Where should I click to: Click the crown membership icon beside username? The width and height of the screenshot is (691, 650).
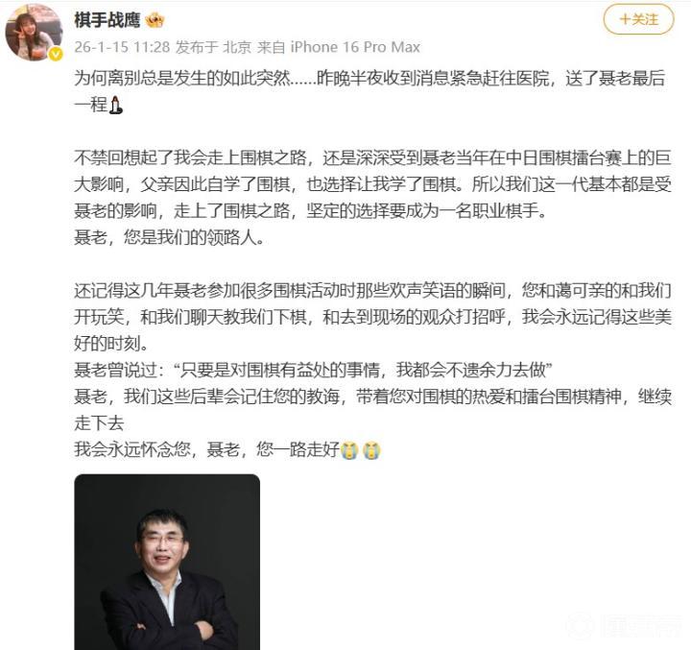pyautogui.click(x=155, y=20)
